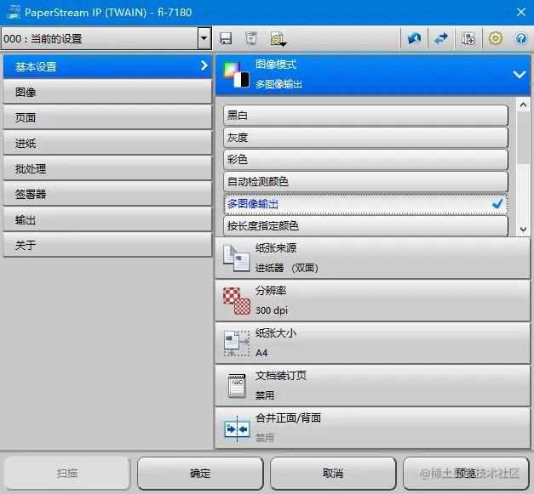534x494 pixels.
Task: Click the save profile floppy disk icon
Action: pos(226,38)
